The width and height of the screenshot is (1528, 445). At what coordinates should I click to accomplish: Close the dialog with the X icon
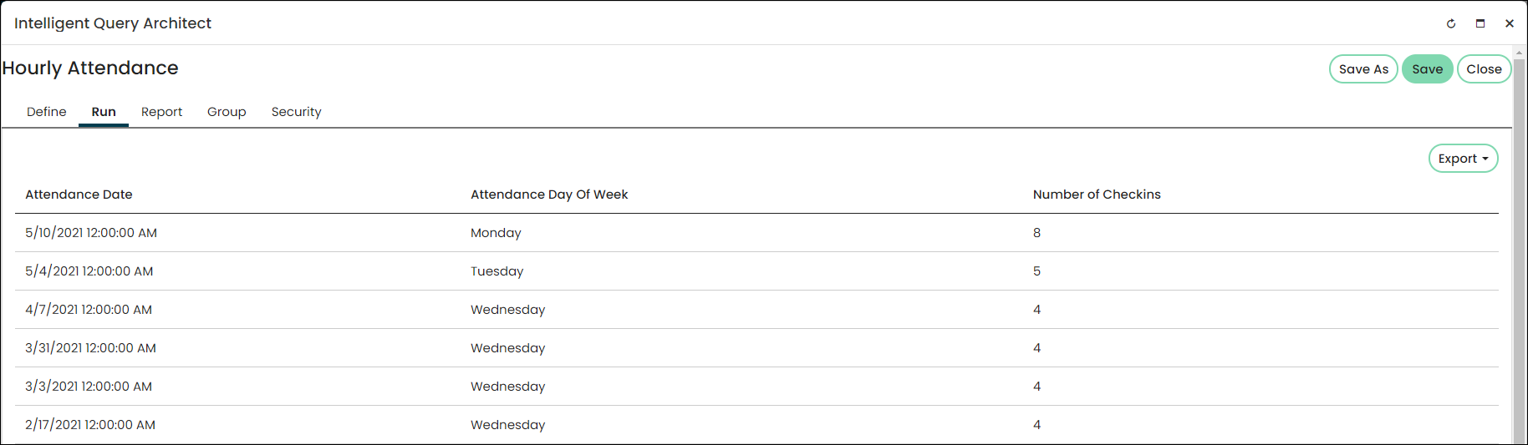click(1510, 23)
